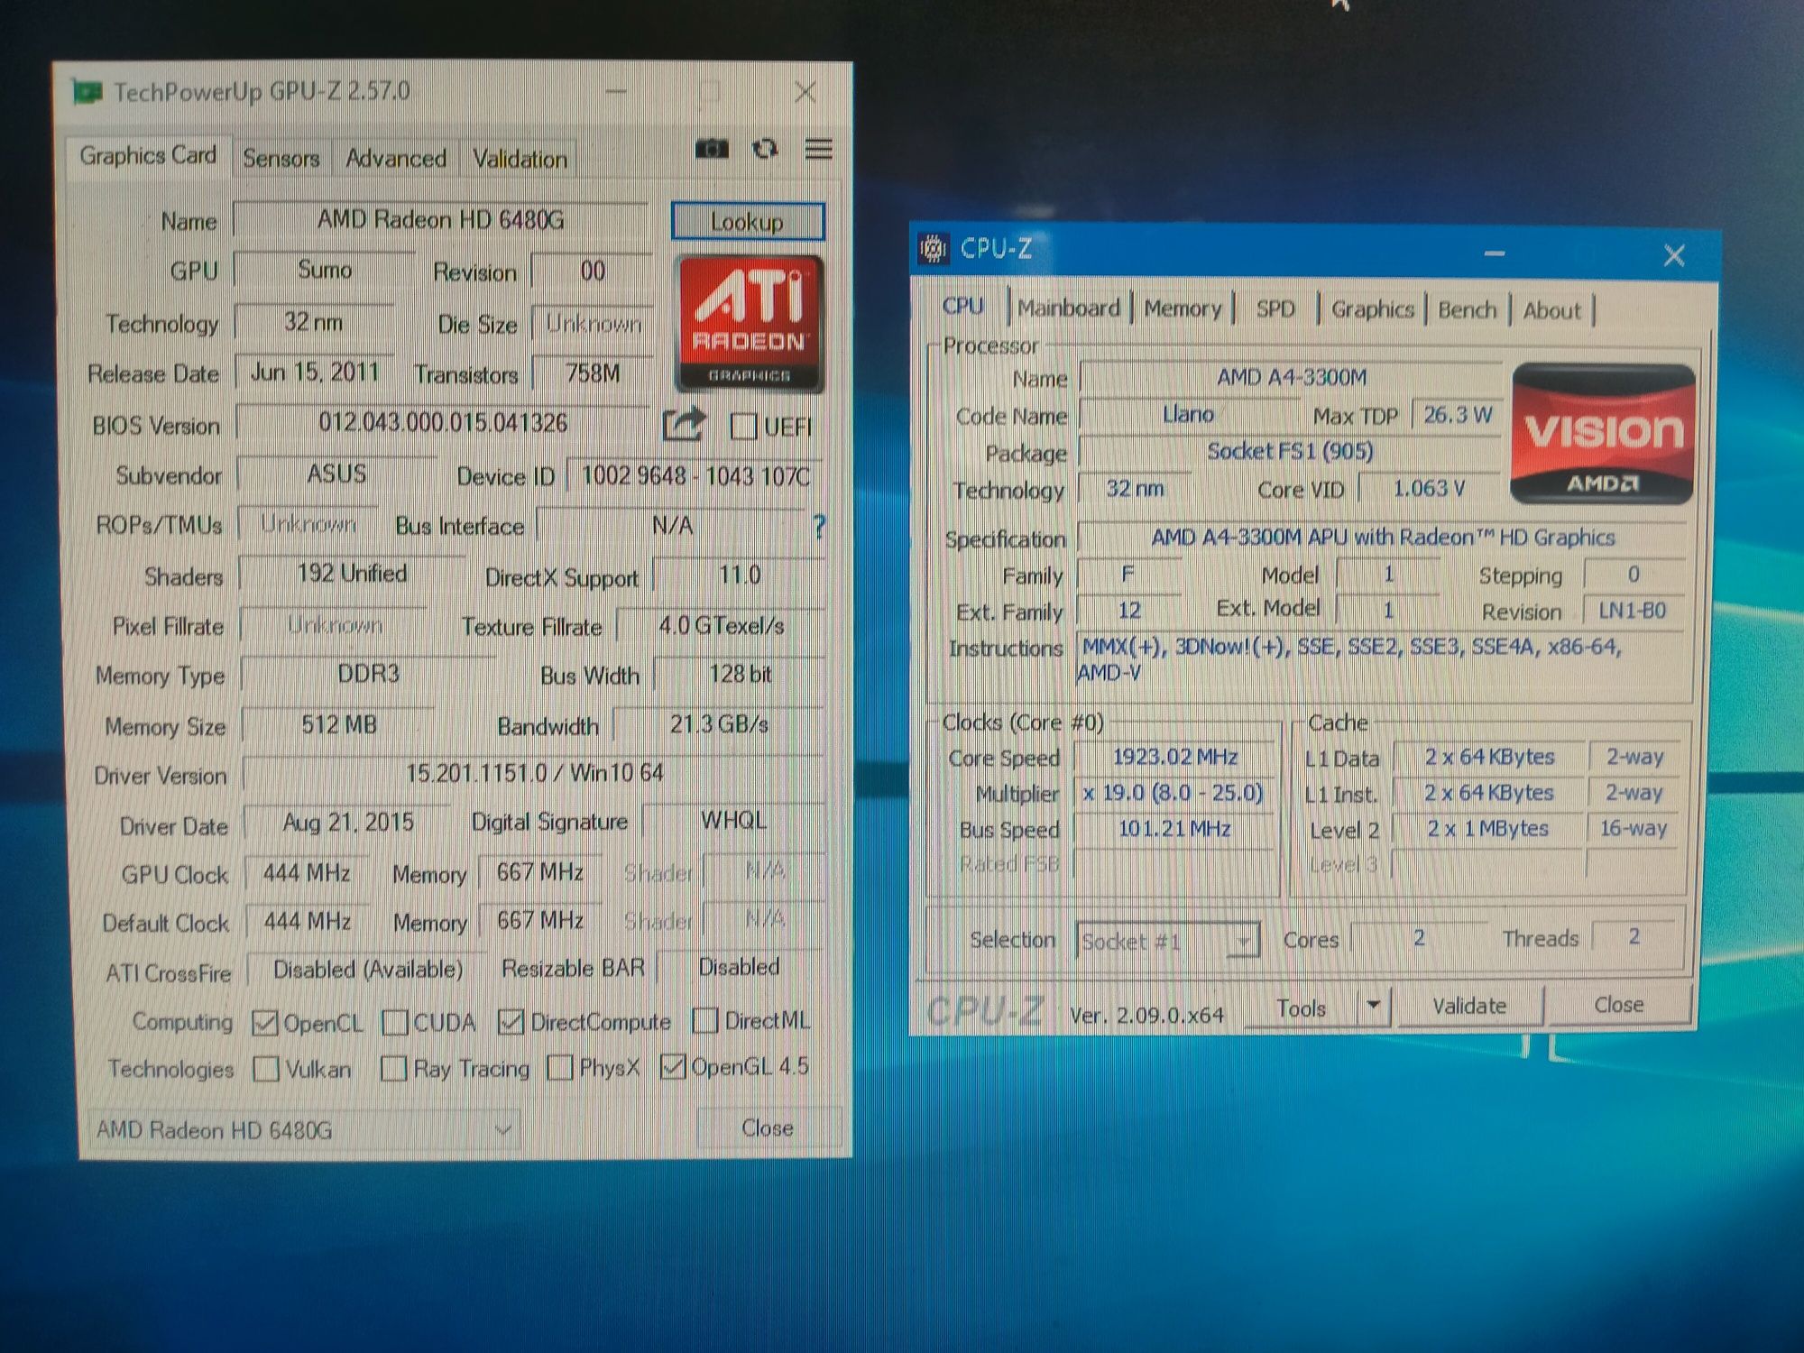
Task: Toggle the UEFI checkbox
Action: coord(743,426)
